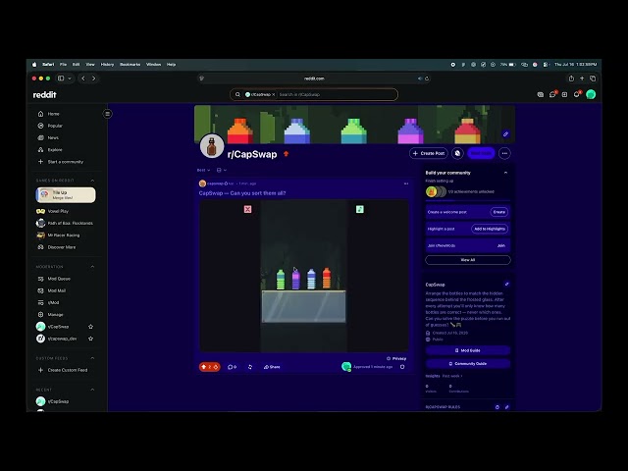Open the Best sort dropdown
The height and width of the screenshot is (471, 628).
(x=203, y=170)
